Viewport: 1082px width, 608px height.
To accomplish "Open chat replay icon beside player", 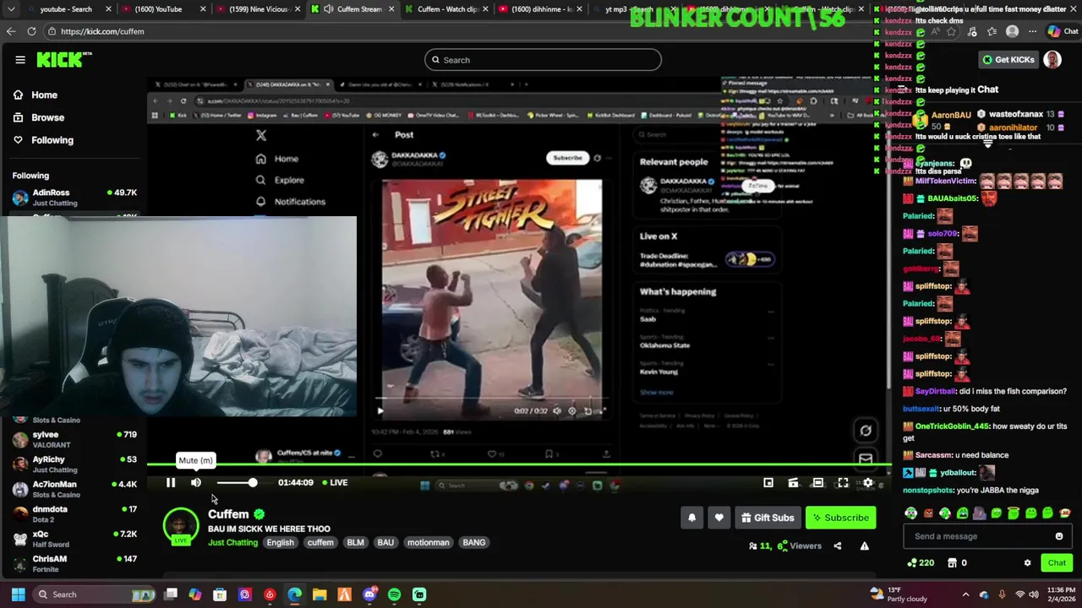I will [866, 431].
